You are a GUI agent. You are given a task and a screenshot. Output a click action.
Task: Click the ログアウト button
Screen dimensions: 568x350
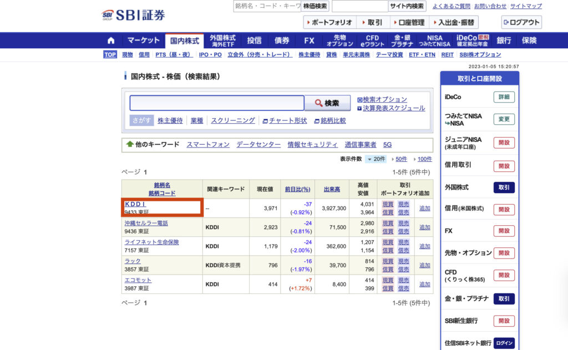click(x=521, y=22)
